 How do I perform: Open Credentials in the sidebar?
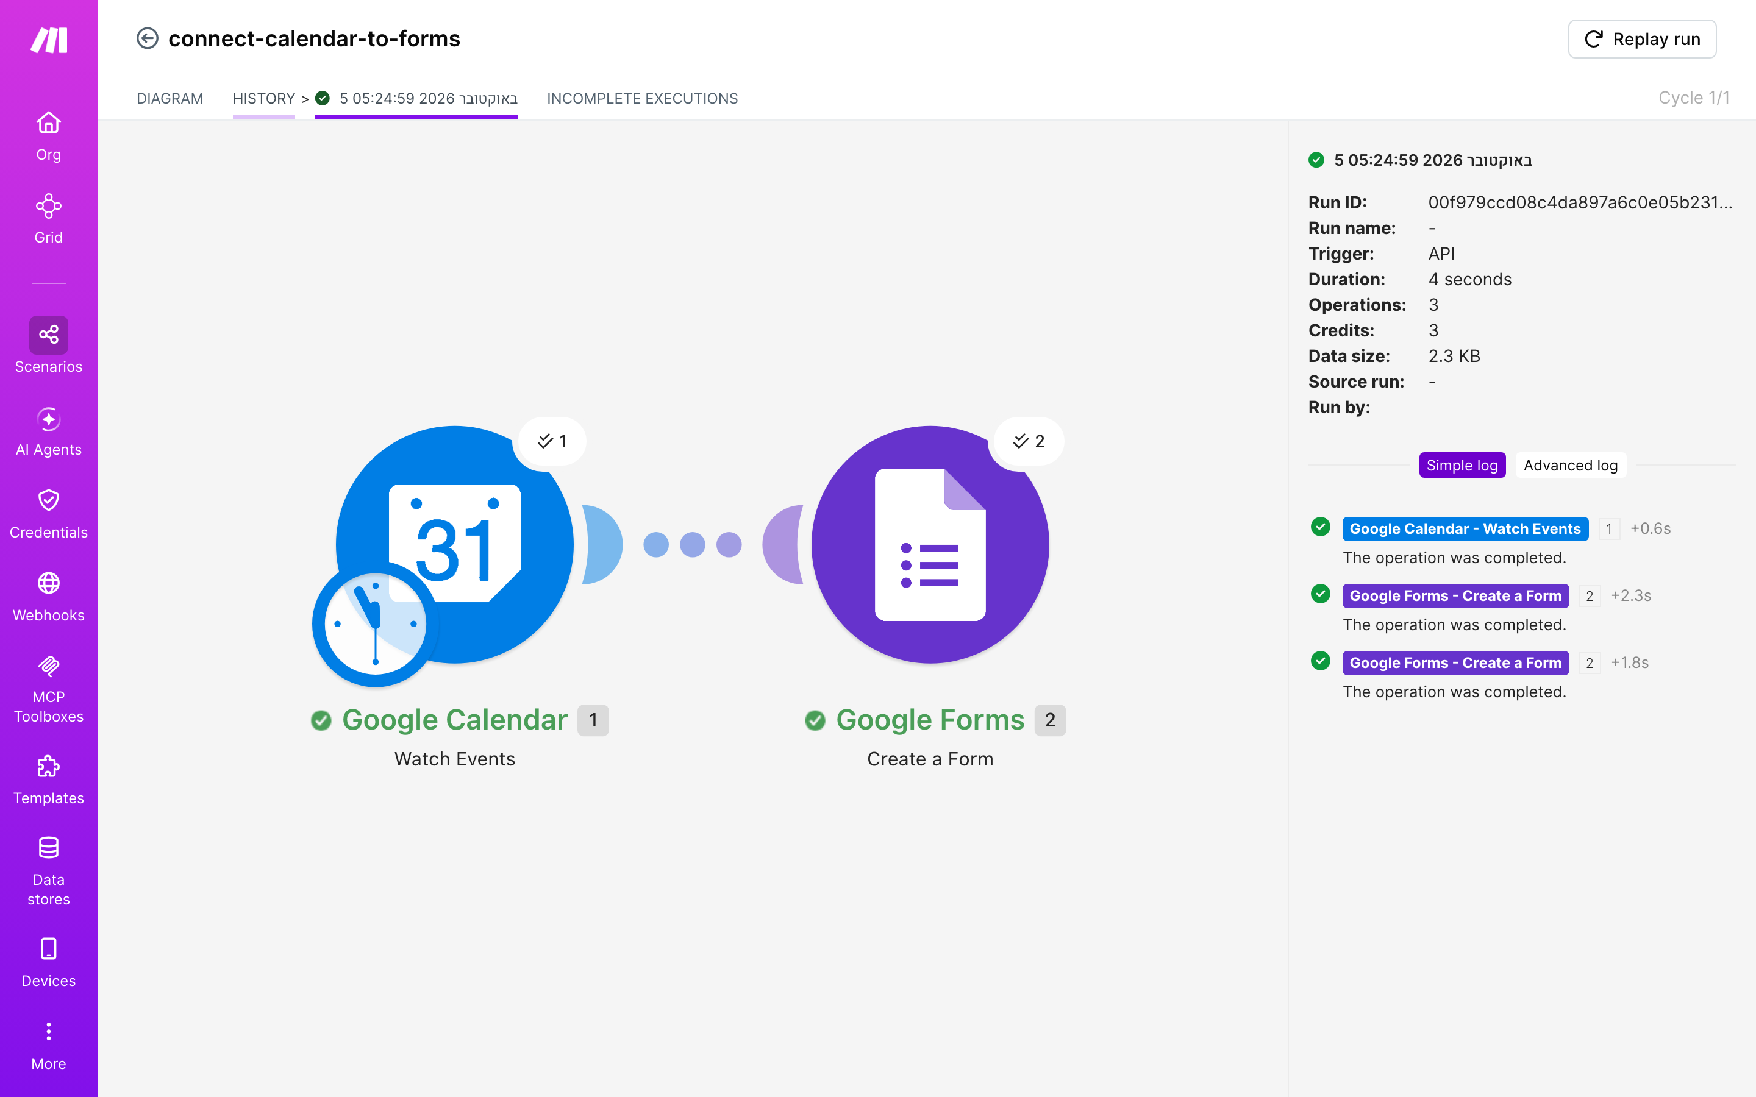(x=49, y=514)
